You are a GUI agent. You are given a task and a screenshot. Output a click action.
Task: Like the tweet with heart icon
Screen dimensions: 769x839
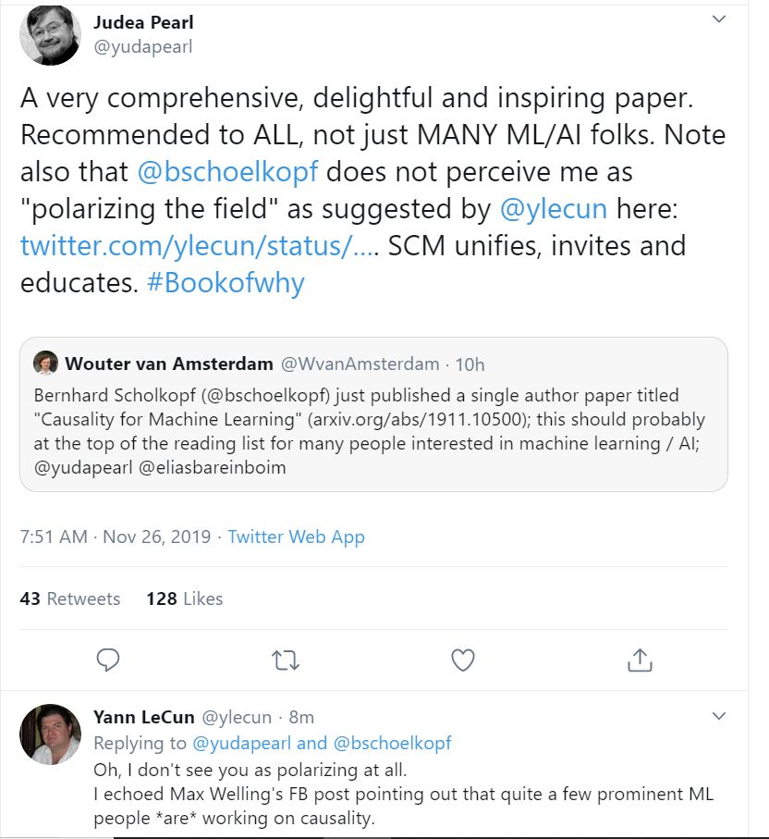(462, 660)
